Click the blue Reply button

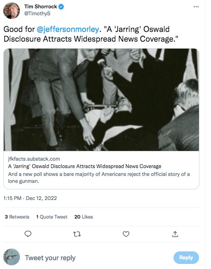click(186, 257)
